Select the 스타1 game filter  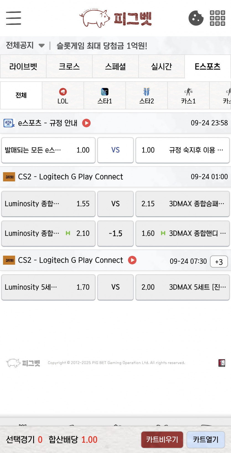pos(105,96)
